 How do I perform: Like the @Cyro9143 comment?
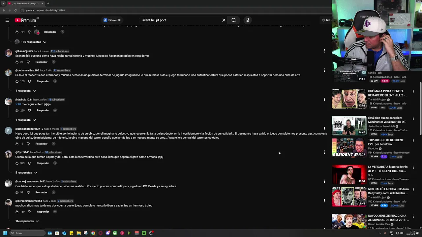17,163
